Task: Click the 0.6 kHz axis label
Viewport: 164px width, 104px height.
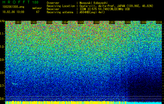Action: point(2,99)
